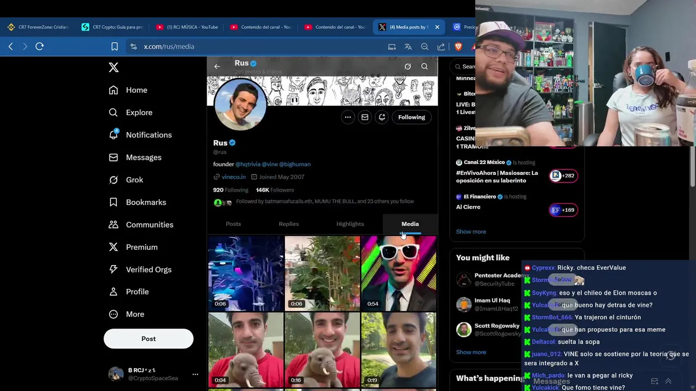696x391 pixels.
Task: View the 146K Followers list
Action: pos(275,190)
